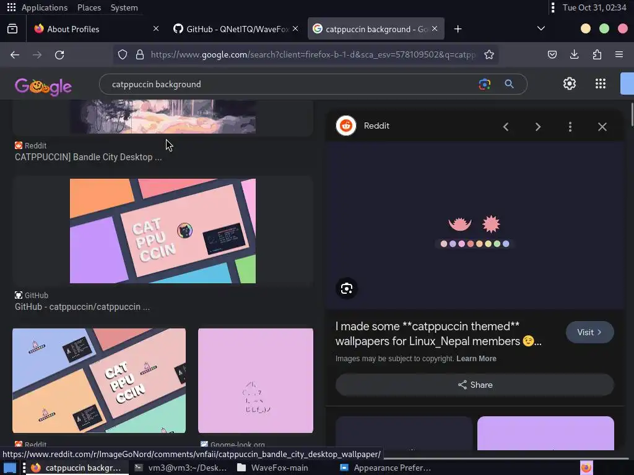Expand the list all tabs dropdown
The width and height of the screenshot is (634, 475).
[541, 28]
